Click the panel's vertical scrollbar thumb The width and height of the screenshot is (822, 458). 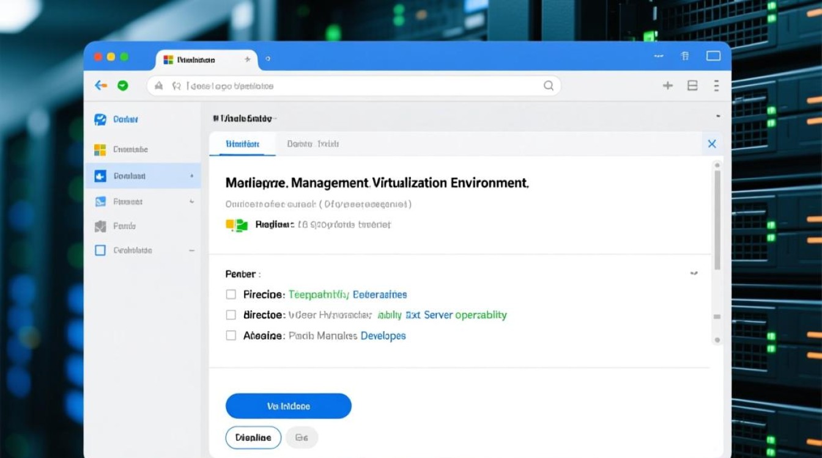(717, 220)
